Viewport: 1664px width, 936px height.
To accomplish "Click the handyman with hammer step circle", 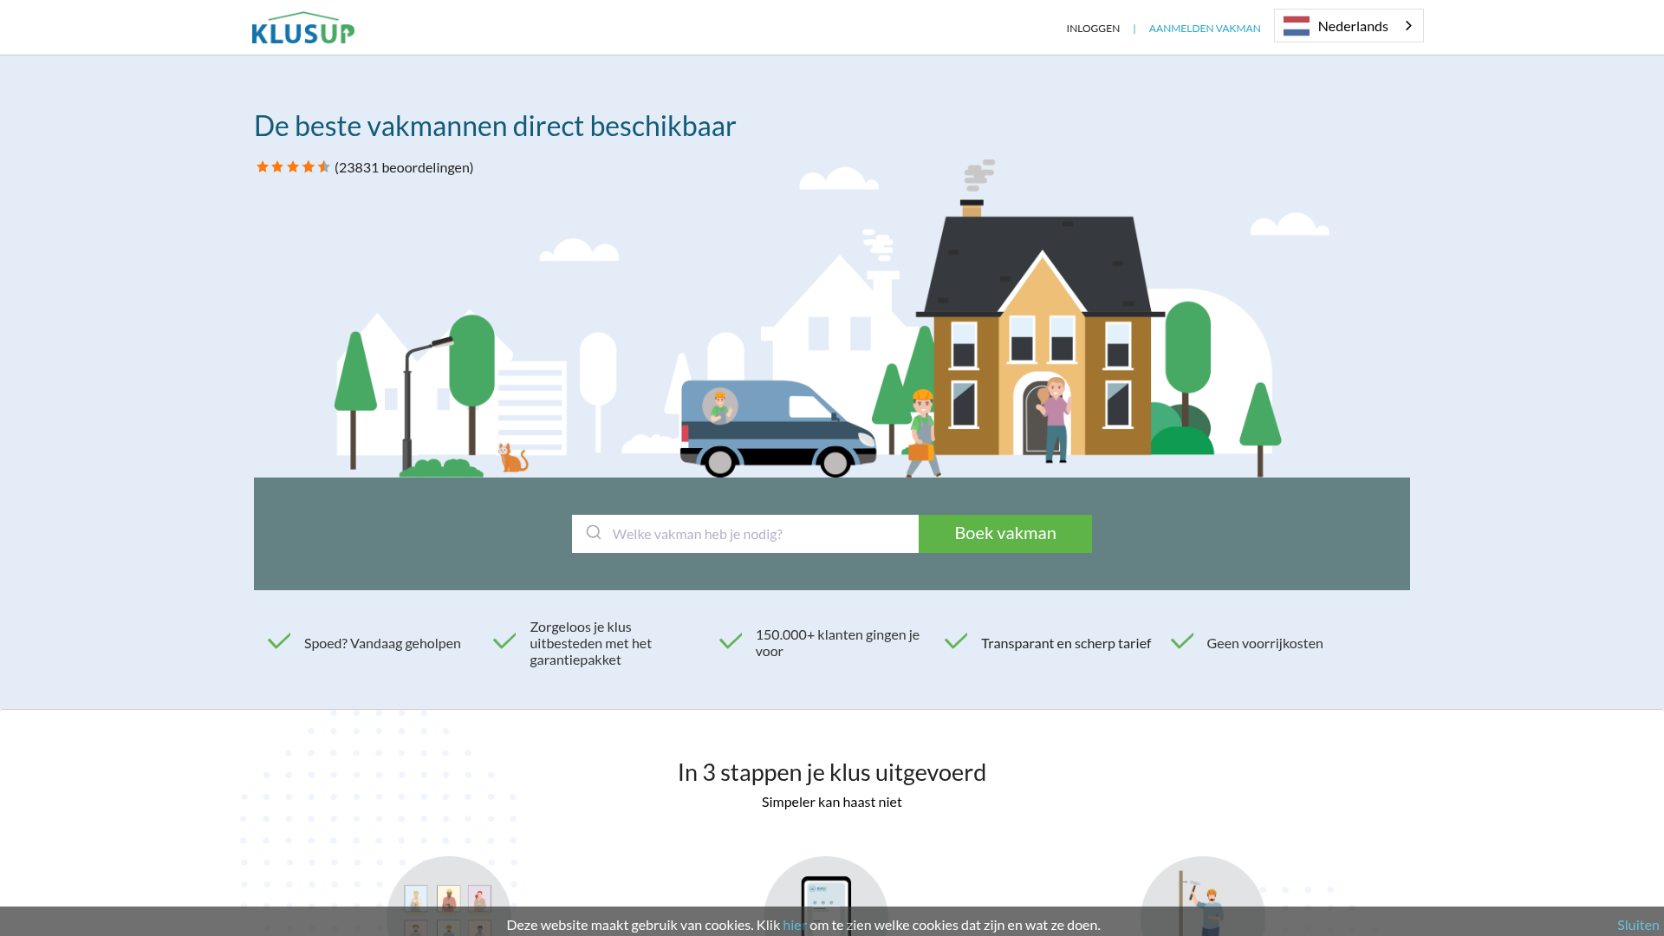I will 1203,896.
